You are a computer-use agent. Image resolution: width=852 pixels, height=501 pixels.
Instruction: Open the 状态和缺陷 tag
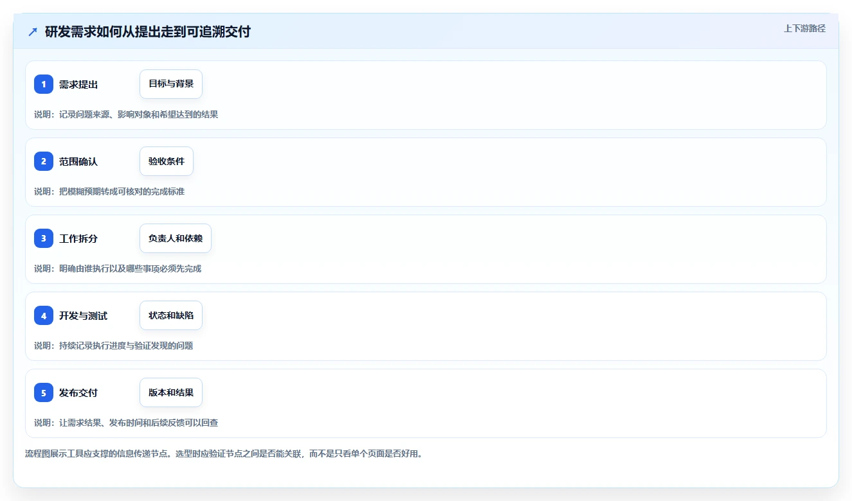pyautogui.click(x=171, y=315)
